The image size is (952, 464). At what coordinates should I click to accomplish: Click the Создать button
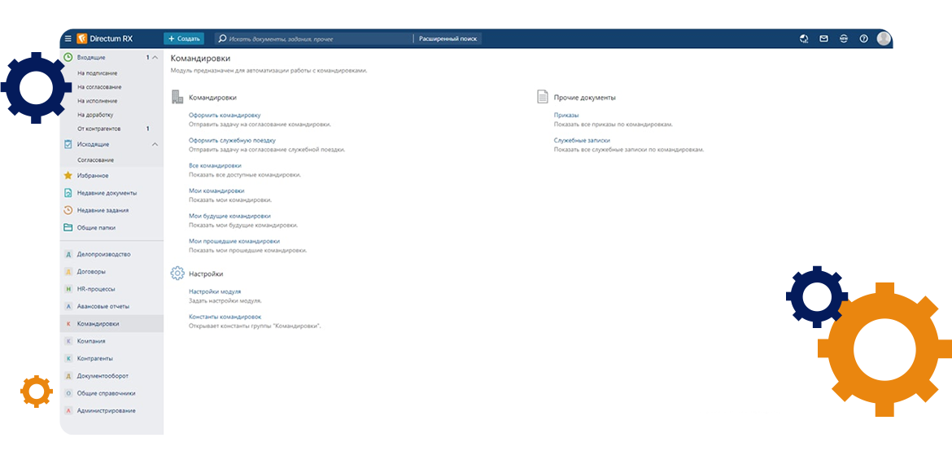pos(184,38)
